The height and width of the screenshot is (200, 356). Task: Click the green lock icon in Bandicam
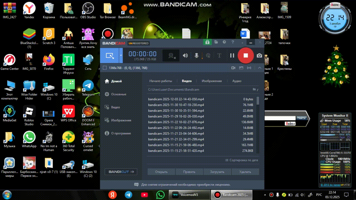tap(207, 42)
